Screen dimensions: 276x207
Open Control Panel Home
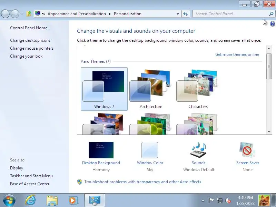pos(29,28)
